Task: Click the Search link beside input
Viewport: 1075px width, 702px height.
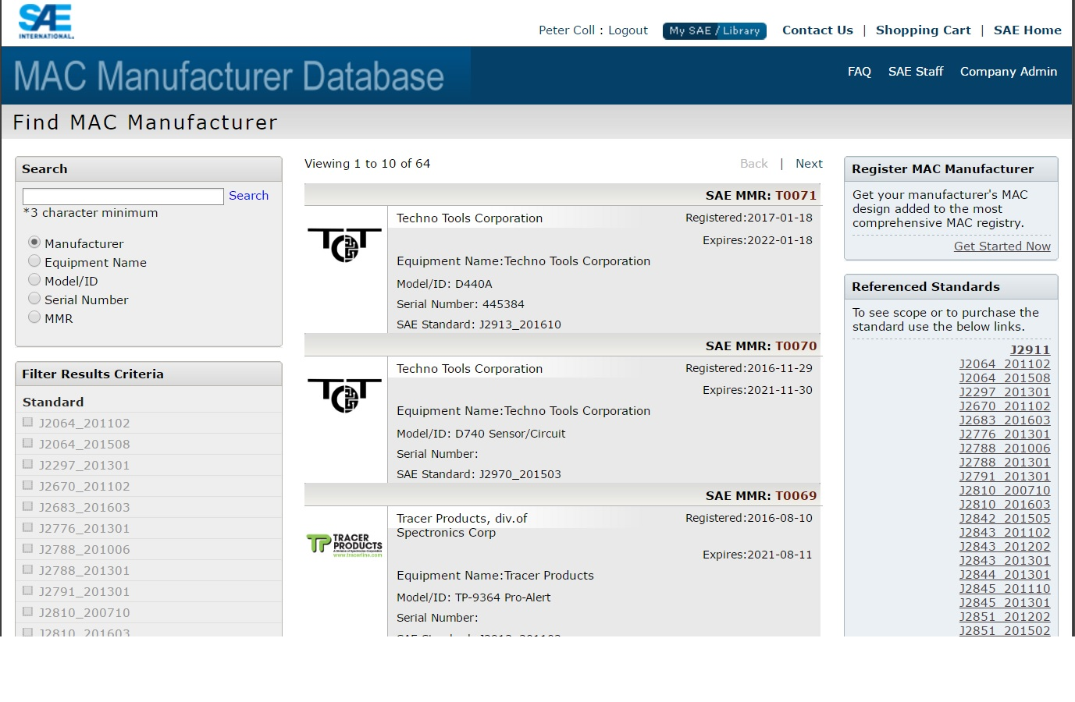Action: pyautogui.click(x=248, y=196)
